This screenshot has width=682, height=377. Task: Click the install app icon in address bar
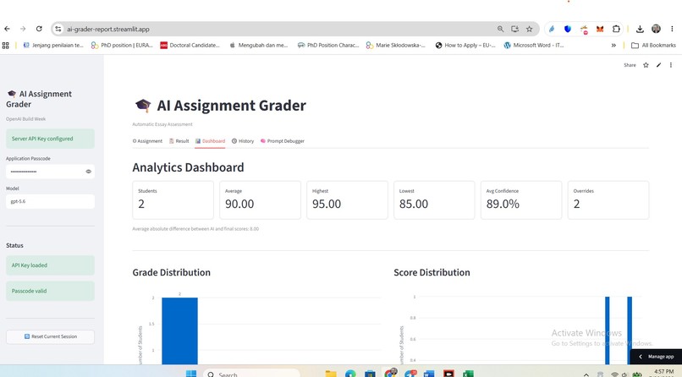(x=515, y=29)
